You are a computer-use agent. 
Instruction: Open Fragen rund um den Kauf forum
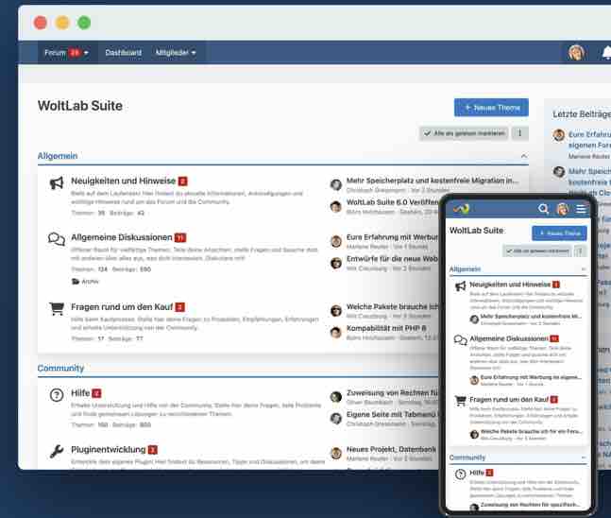pos(122,307)
